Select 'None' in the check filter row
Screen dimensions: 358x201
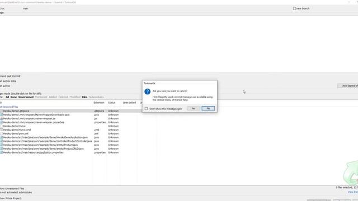pyautogui.click(x=13, y=97)
